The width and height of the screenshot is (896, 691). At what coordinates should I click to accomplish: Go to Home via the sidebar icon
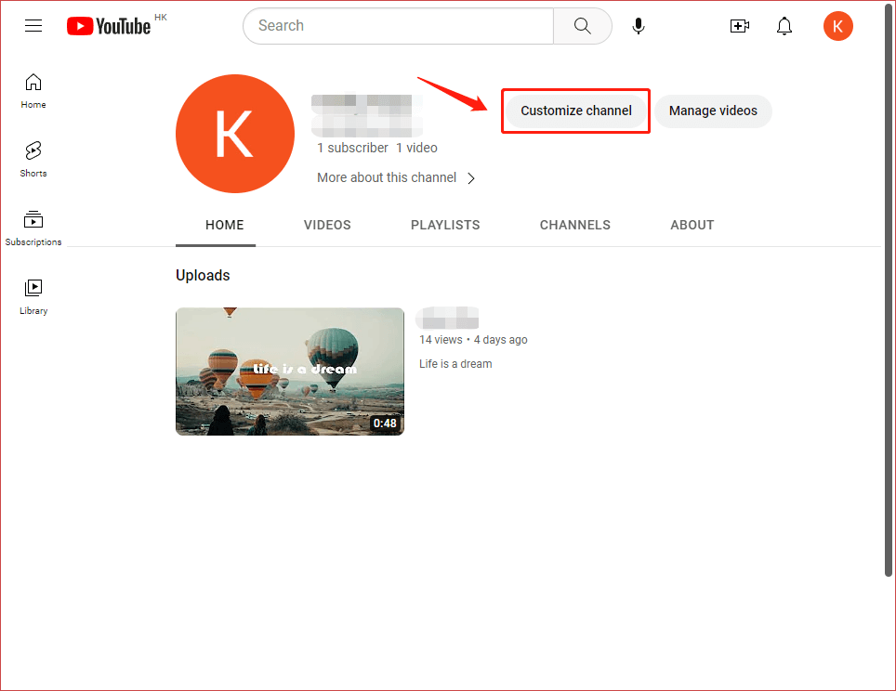point(33,91)
